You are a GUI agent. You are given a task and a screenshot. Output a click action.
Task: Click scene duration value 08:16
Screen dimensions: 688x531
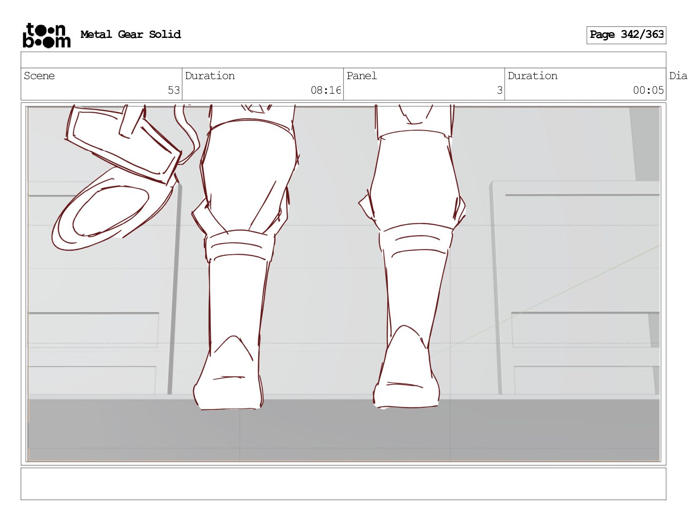tap(326, 90)
